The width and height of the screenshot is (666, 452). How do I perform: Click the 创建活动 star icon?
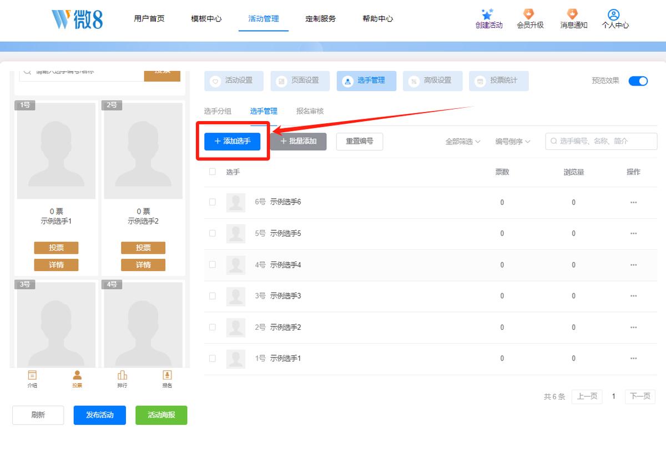pyautogui.click(x=487, y=14)
